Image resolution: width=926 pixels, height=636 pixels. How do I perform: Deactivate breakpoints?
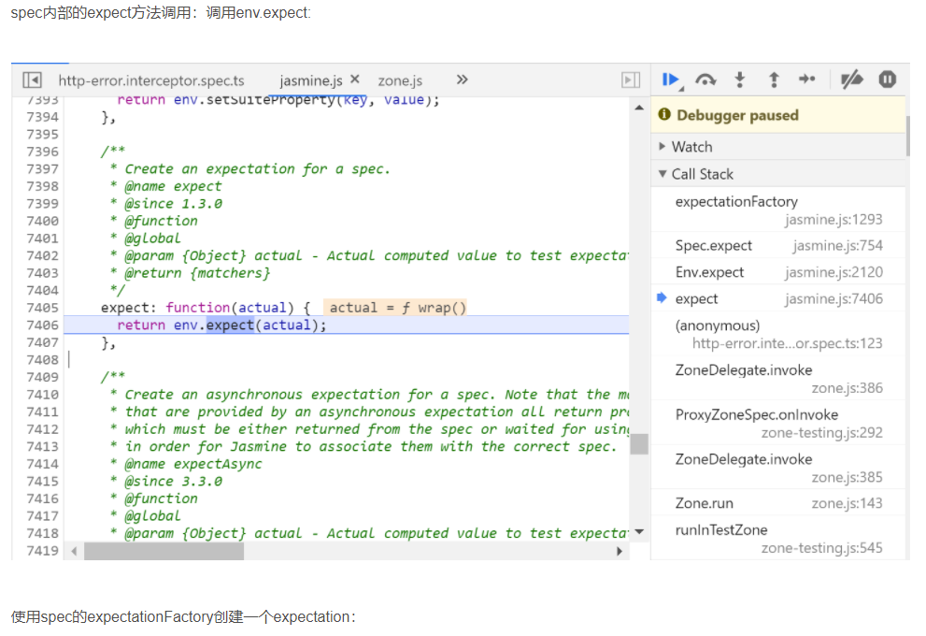click(x=851, y=79)
